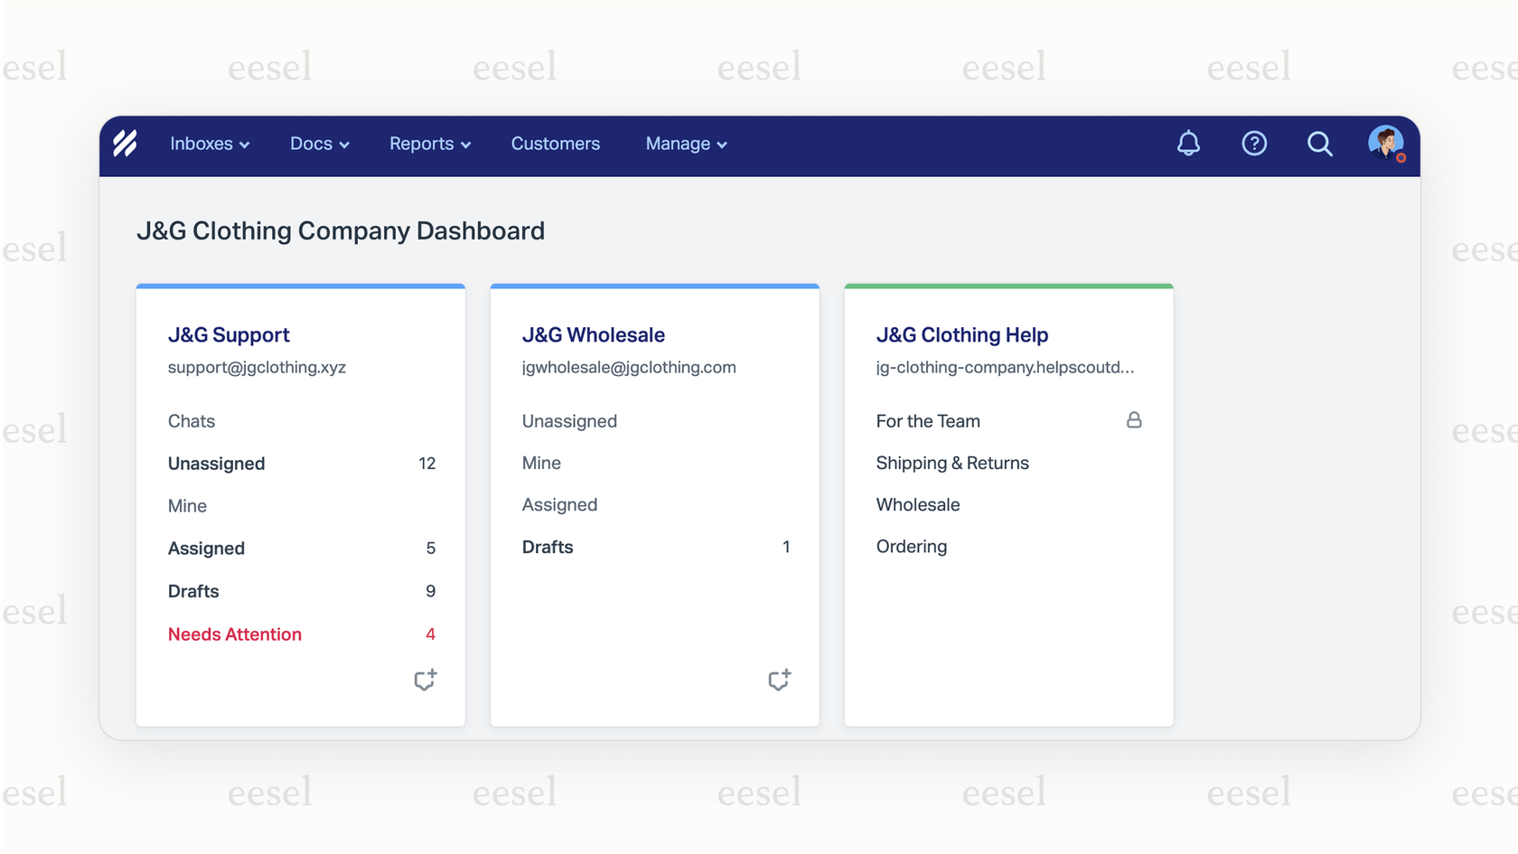Expand the Docs dropdown menu
This screenshot has width=1518, height=854.
tap(319, 144)
